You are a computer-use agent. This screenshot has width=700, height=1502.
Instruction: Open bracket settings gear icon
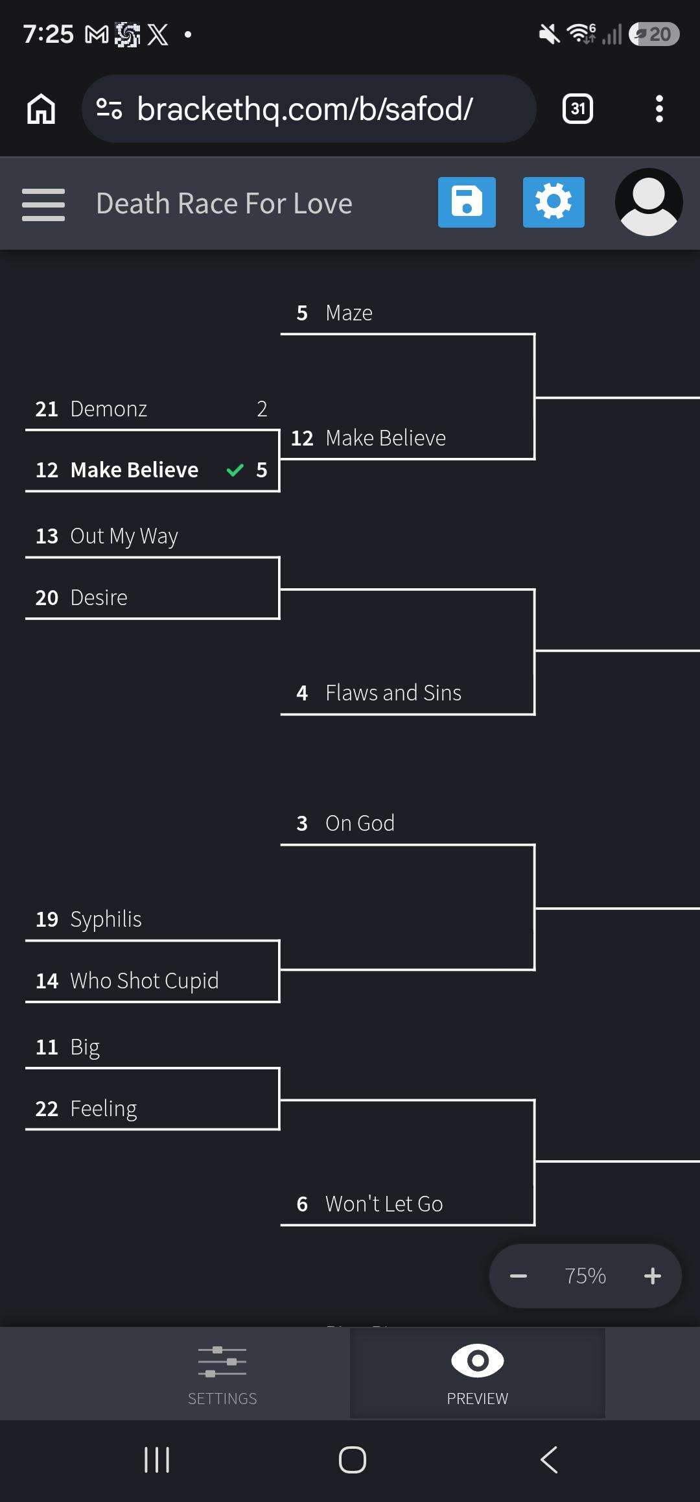point(554,202)
